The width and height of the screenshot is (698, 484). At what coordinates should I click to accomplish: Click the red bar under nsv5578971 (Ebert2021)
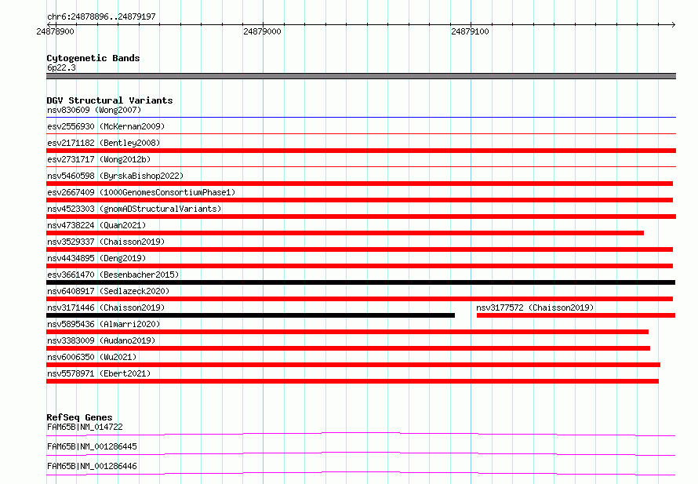(x=353, y=381)
